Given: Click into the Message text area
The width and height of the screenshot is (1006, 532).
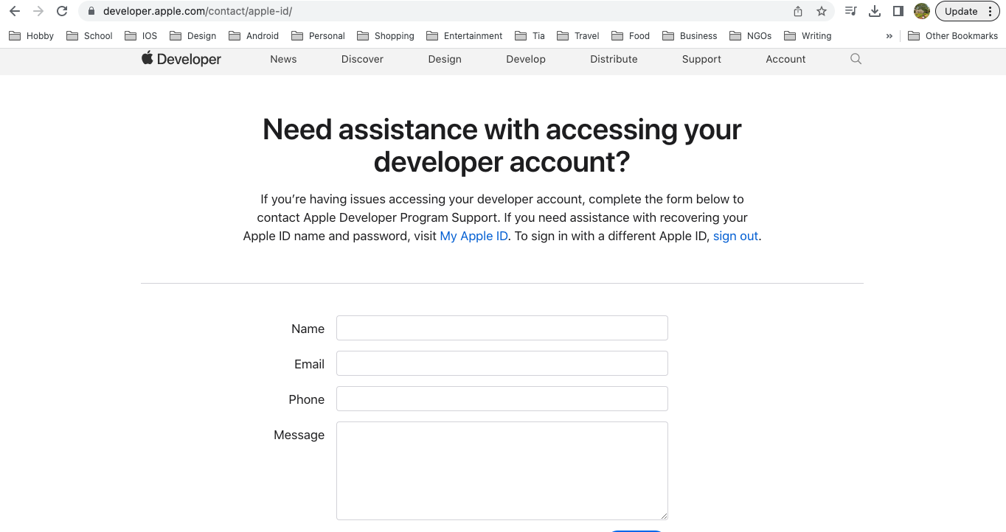Looking at the screenshot, I should click(502, 471).
